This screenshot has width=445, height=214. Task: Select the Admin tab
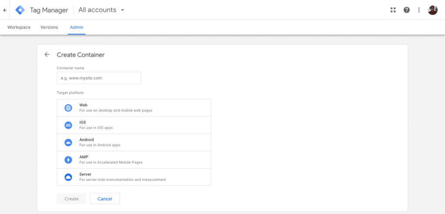click(x=76, y=27)
